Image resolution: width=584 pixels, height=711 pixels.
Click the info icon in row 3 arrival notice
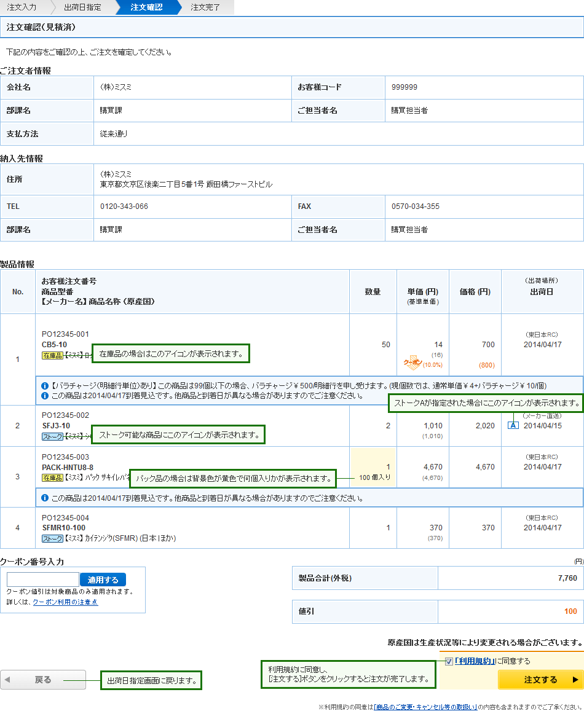(45, 498)
